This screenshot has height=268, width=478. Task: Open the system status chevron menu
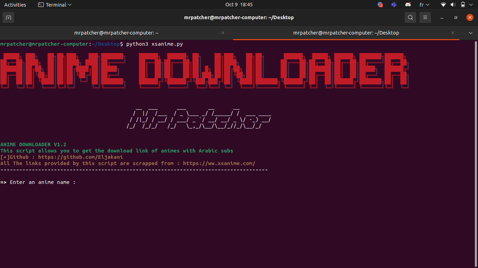tap(471, 5)
